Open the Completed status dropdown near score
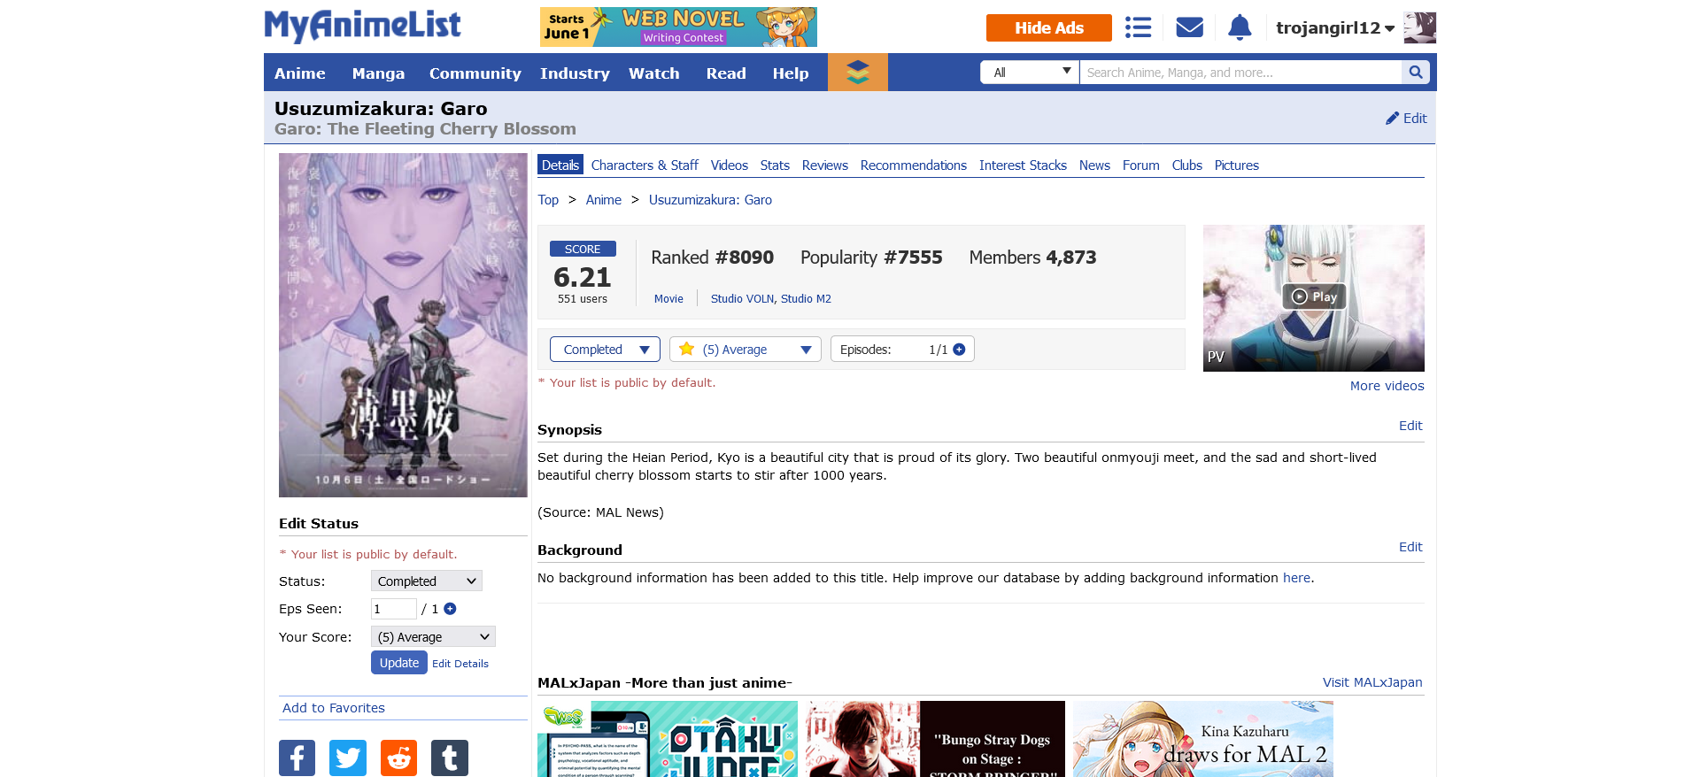This screenshot has height=777, width=1700. pyautogui.click(x=605, y=350)
